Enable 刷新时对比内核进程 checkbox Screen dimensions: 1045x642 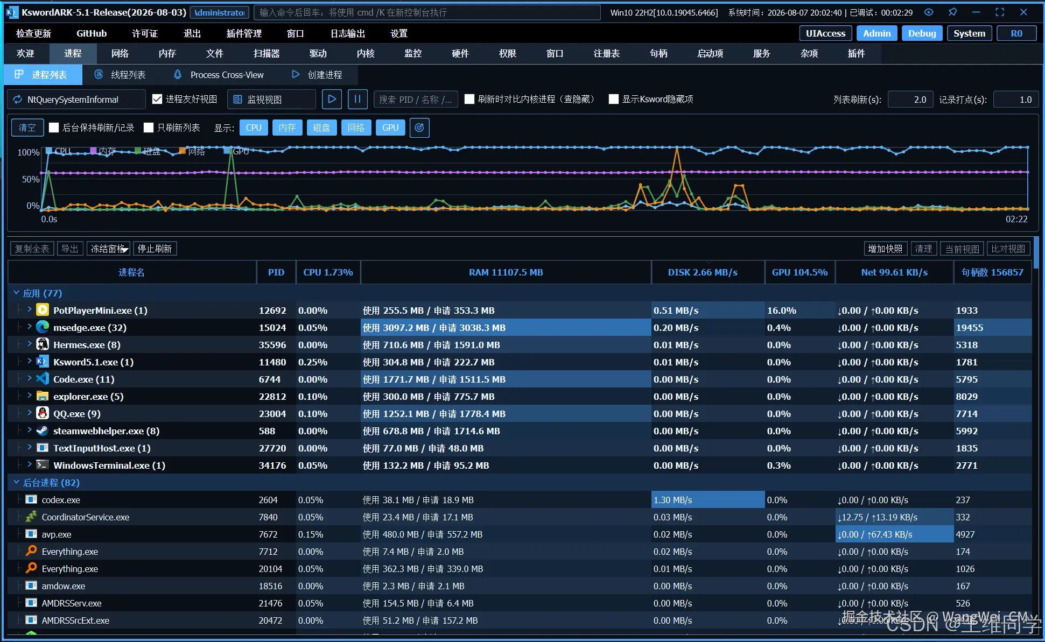tap(469, 99)
